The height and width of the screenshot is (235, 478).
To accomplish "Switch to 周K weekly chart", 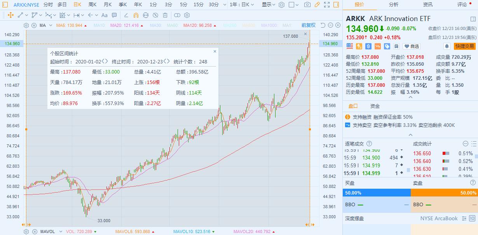I will click(x=92, y=5).
